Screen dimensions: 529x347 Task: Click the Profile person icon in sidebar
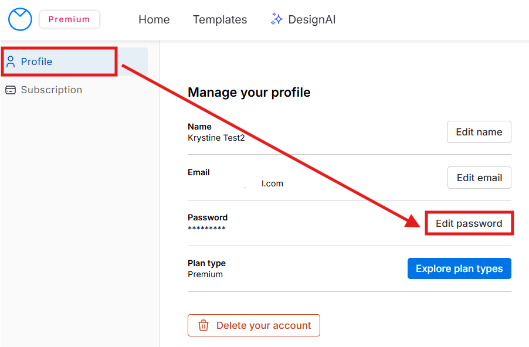click(11, 62)
